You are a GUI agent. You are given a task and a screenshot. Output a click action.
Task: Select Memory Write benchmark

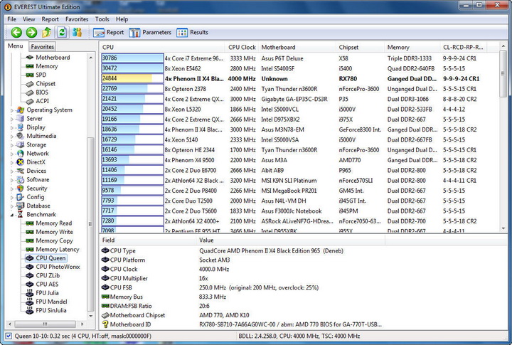coord(55,232)
